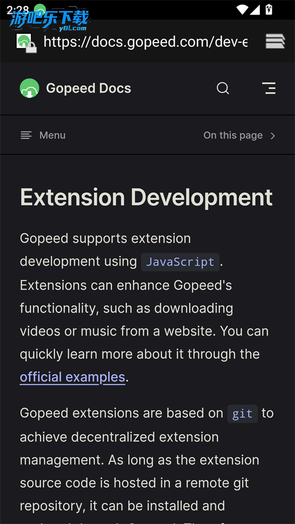The width and height of the screenshot is (295, 524).
Task: Click the Gopeed green cloud logo
Action: (29, 88)
